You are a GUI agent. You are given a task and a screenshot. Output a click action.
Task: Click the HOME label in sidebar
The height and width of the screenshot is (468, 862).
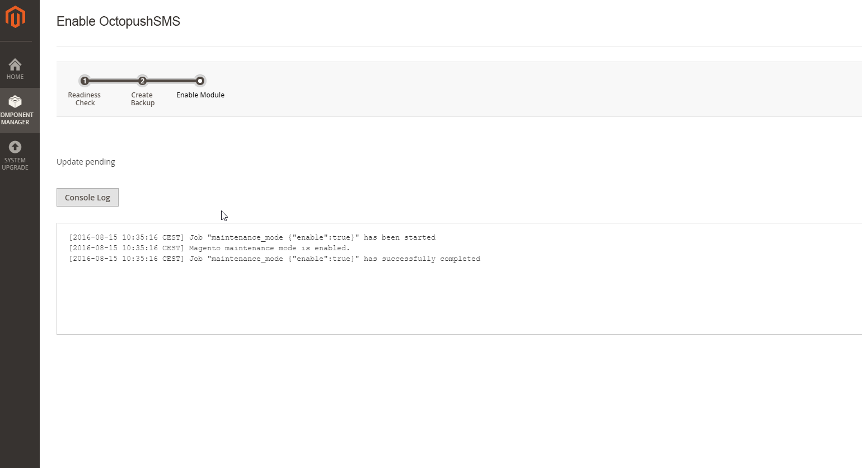(15, 77)
